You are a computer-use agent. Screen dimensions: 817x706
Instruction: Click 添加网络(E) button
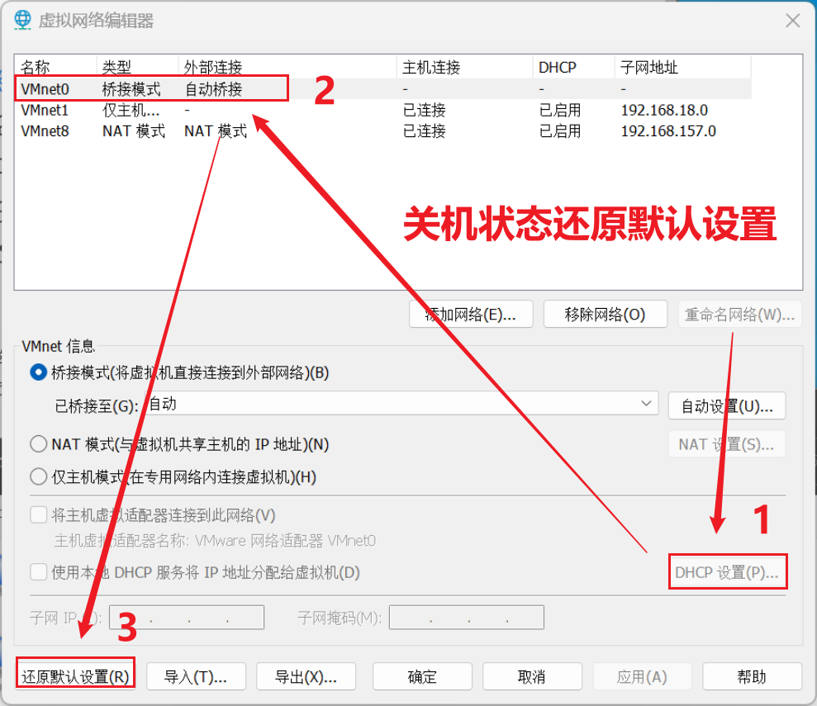pyautogui.click(x=471, y=314)
